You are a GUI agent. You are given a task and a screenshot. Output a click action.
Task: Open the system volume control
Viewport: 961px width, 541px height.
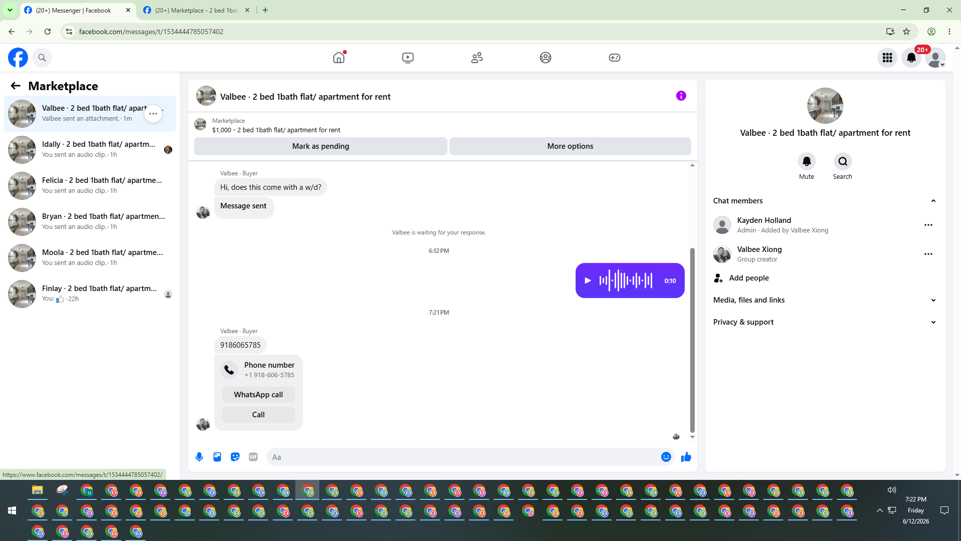pyautogui.click(x=892, y=490)
